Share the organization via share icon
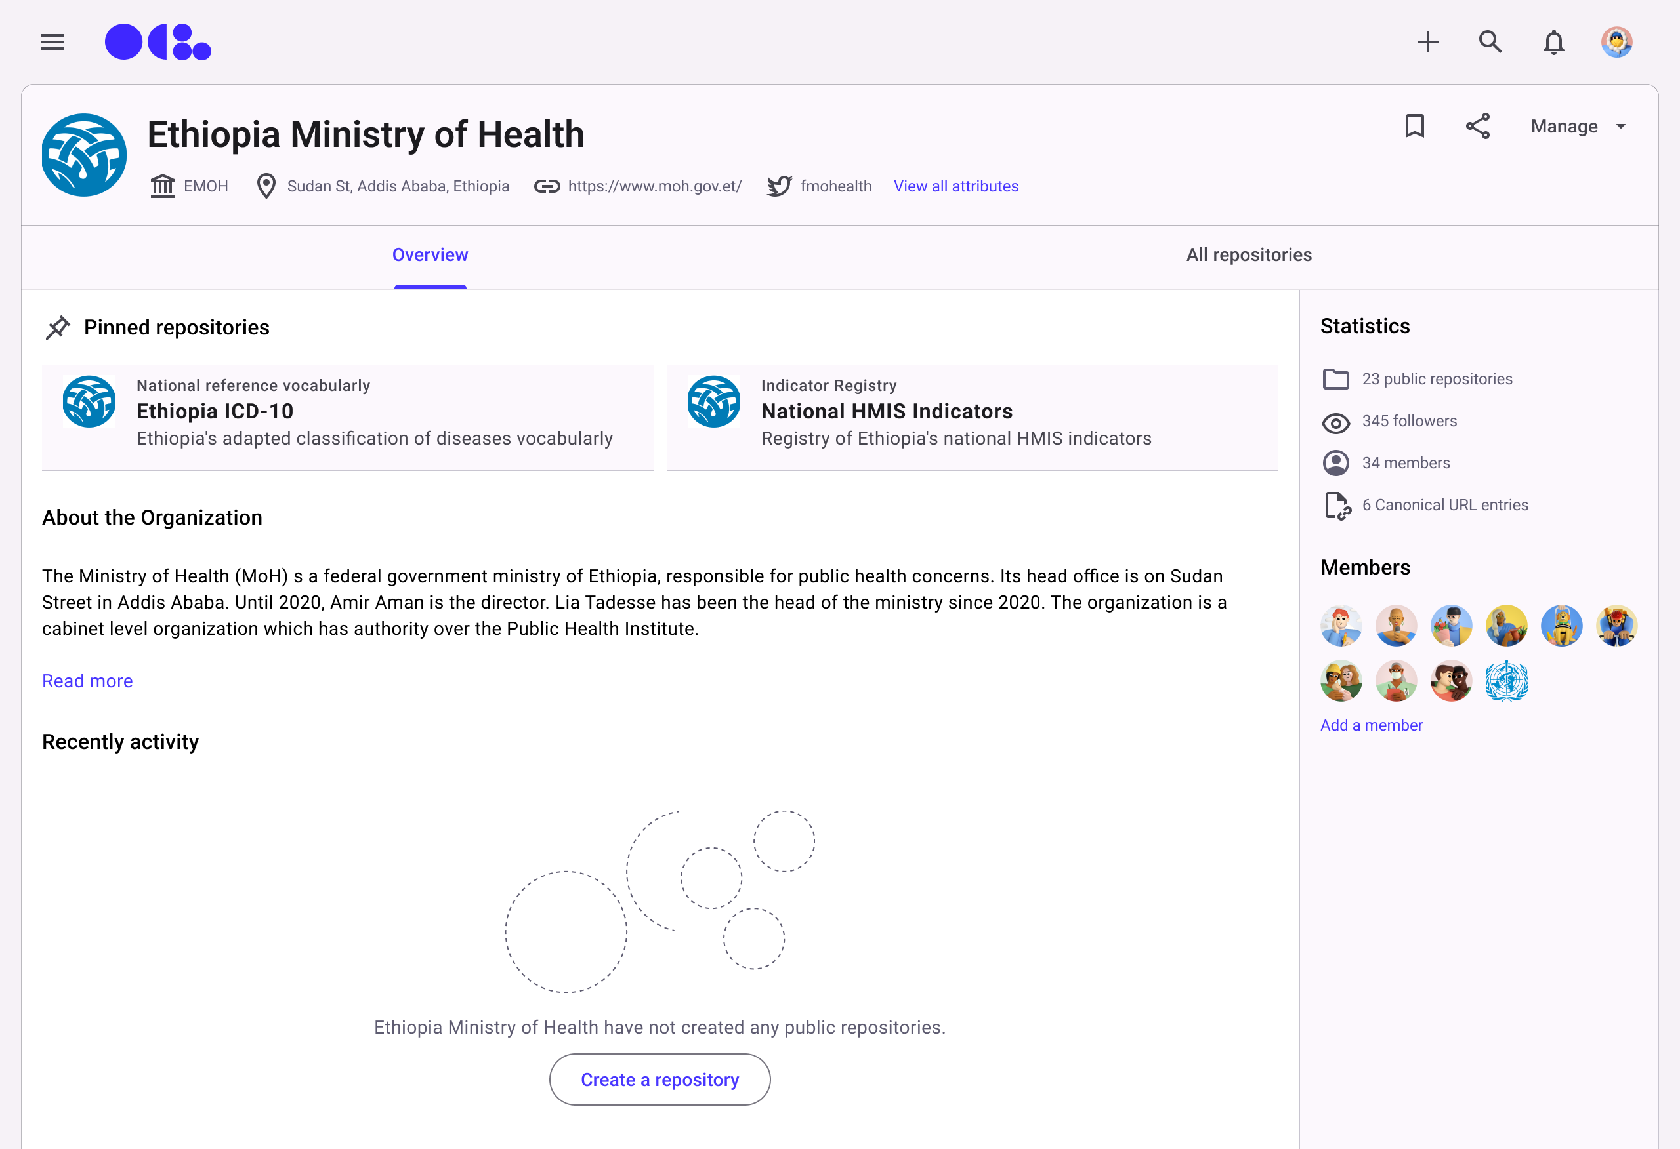 click(1478, 127)
